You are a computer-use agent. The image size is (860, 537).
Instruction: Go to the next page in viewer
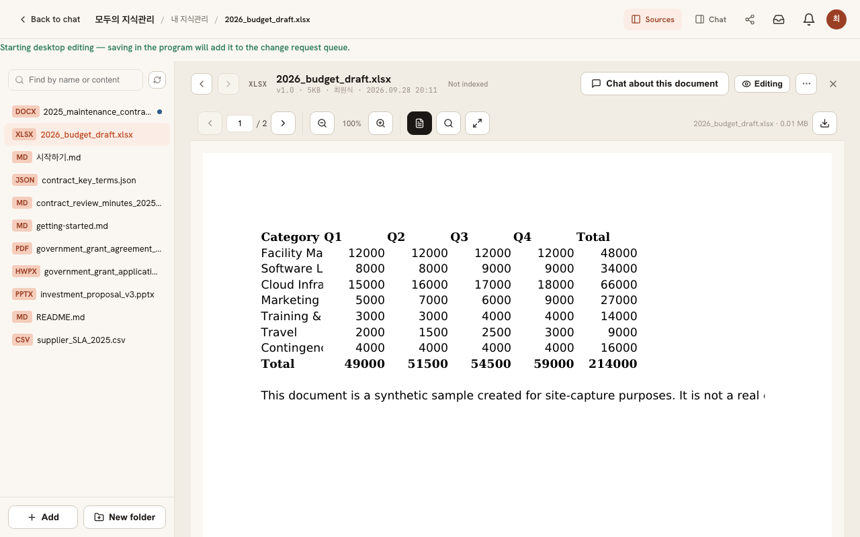pyautogui.click(x=283, y=124)
